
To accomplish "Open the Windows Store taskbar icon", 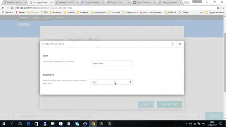I will pyautogui.click(x=36, y=123).
